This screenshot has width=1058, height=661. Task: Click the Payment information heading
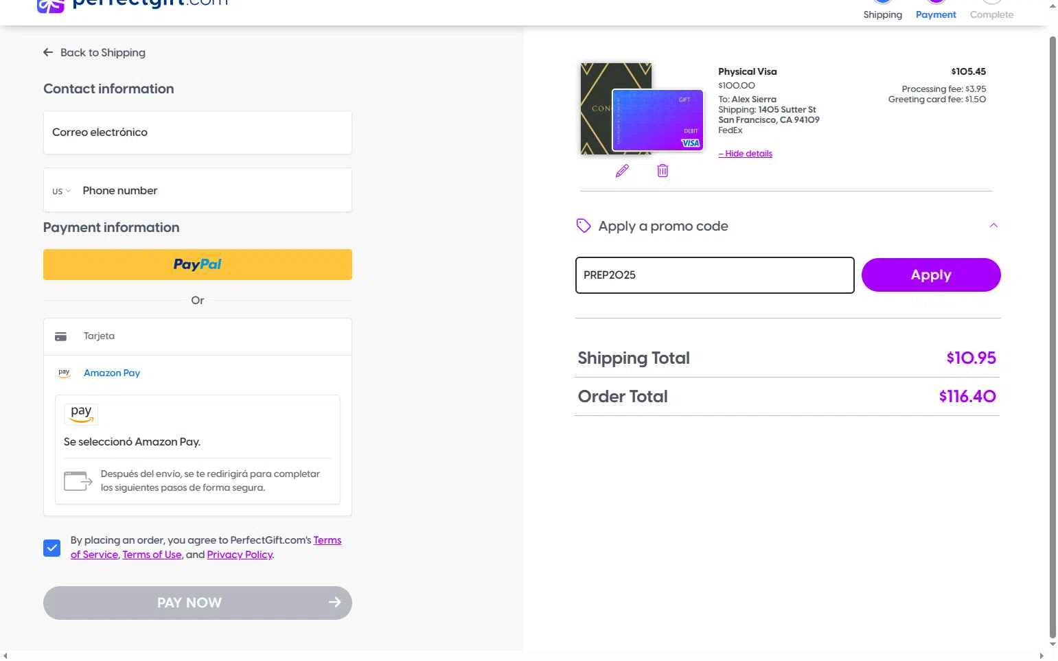pyautogui.click(x=111, y=227)
